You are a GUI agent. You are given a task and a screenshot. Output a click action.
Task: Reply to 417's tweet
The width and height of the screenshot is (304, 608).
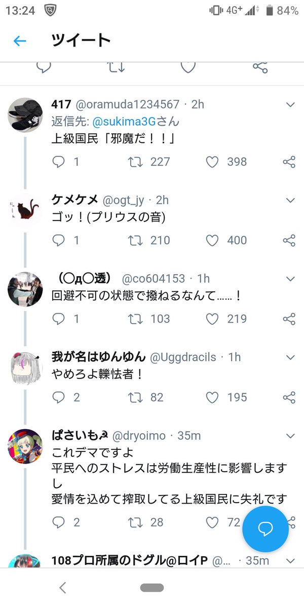click(59, 162)
